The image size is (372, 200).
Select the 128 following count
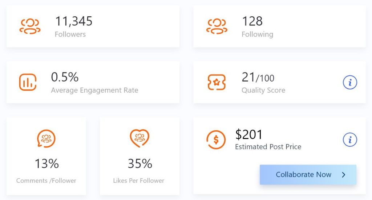[252, 21]
